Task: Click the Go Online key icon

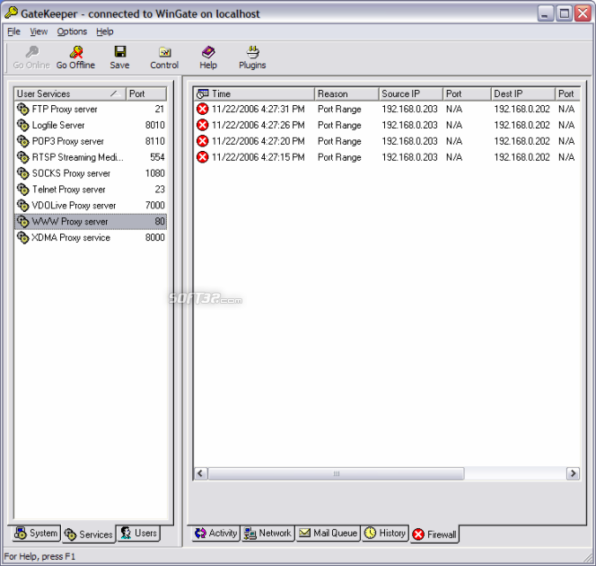Action: click(32, 52)
